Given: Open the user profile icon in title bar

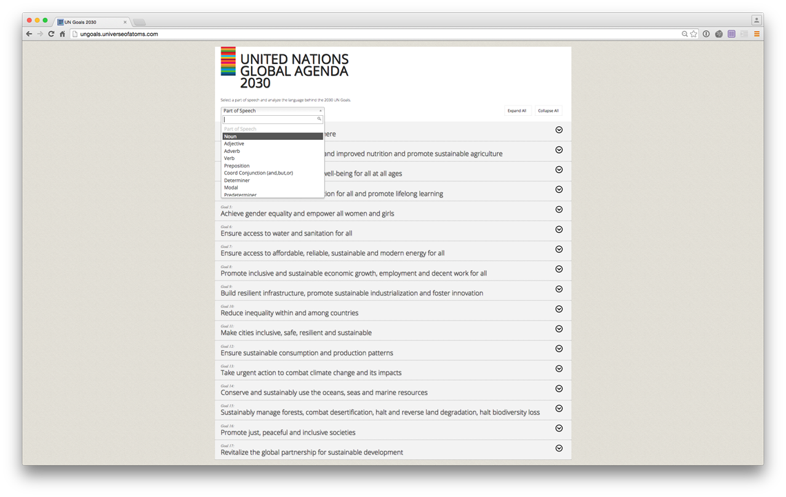Looking at the screenshot, I should coord(756,20).
